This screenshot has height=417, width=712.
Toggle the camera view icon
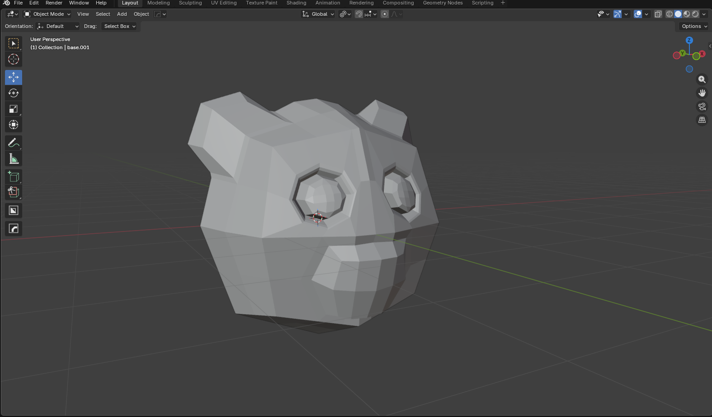click(x=702, y=107)
